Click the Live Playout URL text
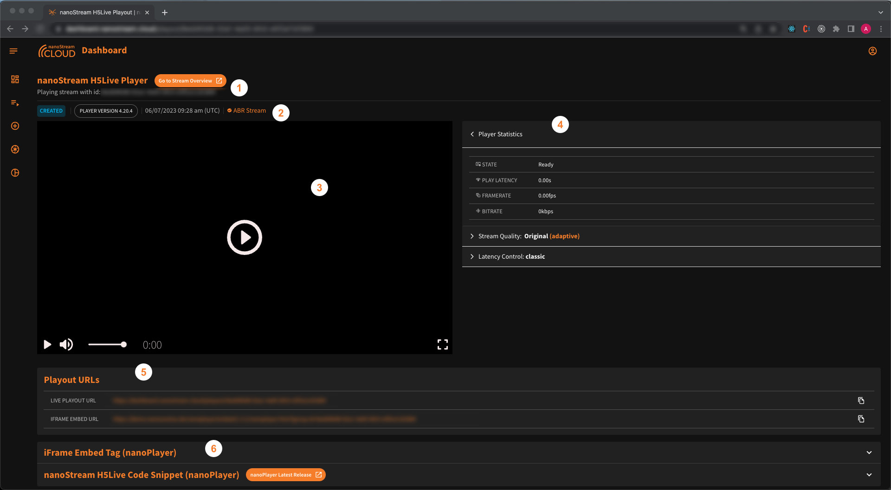The width and height of the screenshot is (891, 490). pos(219,401)
